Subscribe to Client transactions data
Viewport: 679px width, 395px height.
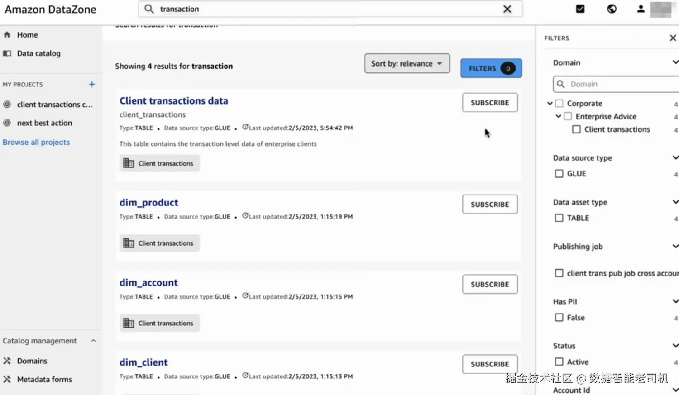pos(489,103)
